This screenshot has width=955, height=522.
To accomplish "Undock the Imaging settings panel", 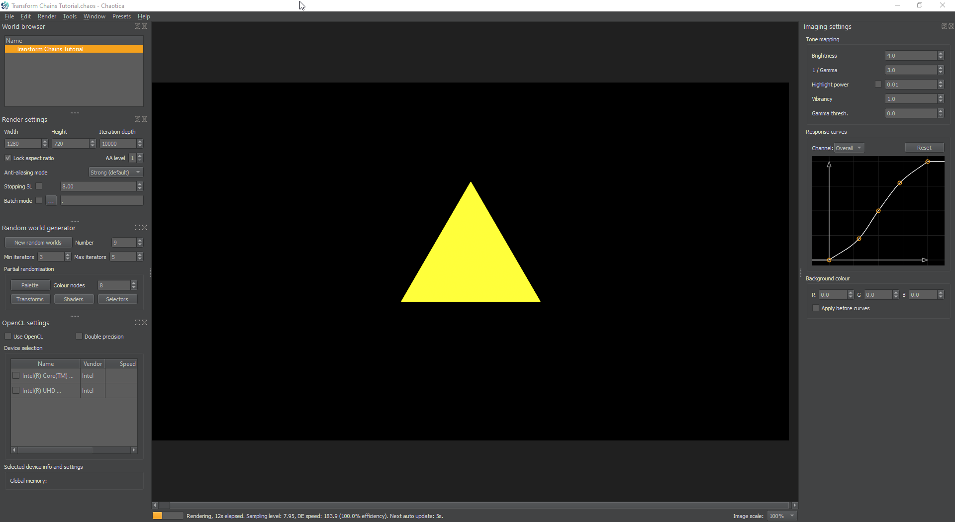I will point(944,26).
